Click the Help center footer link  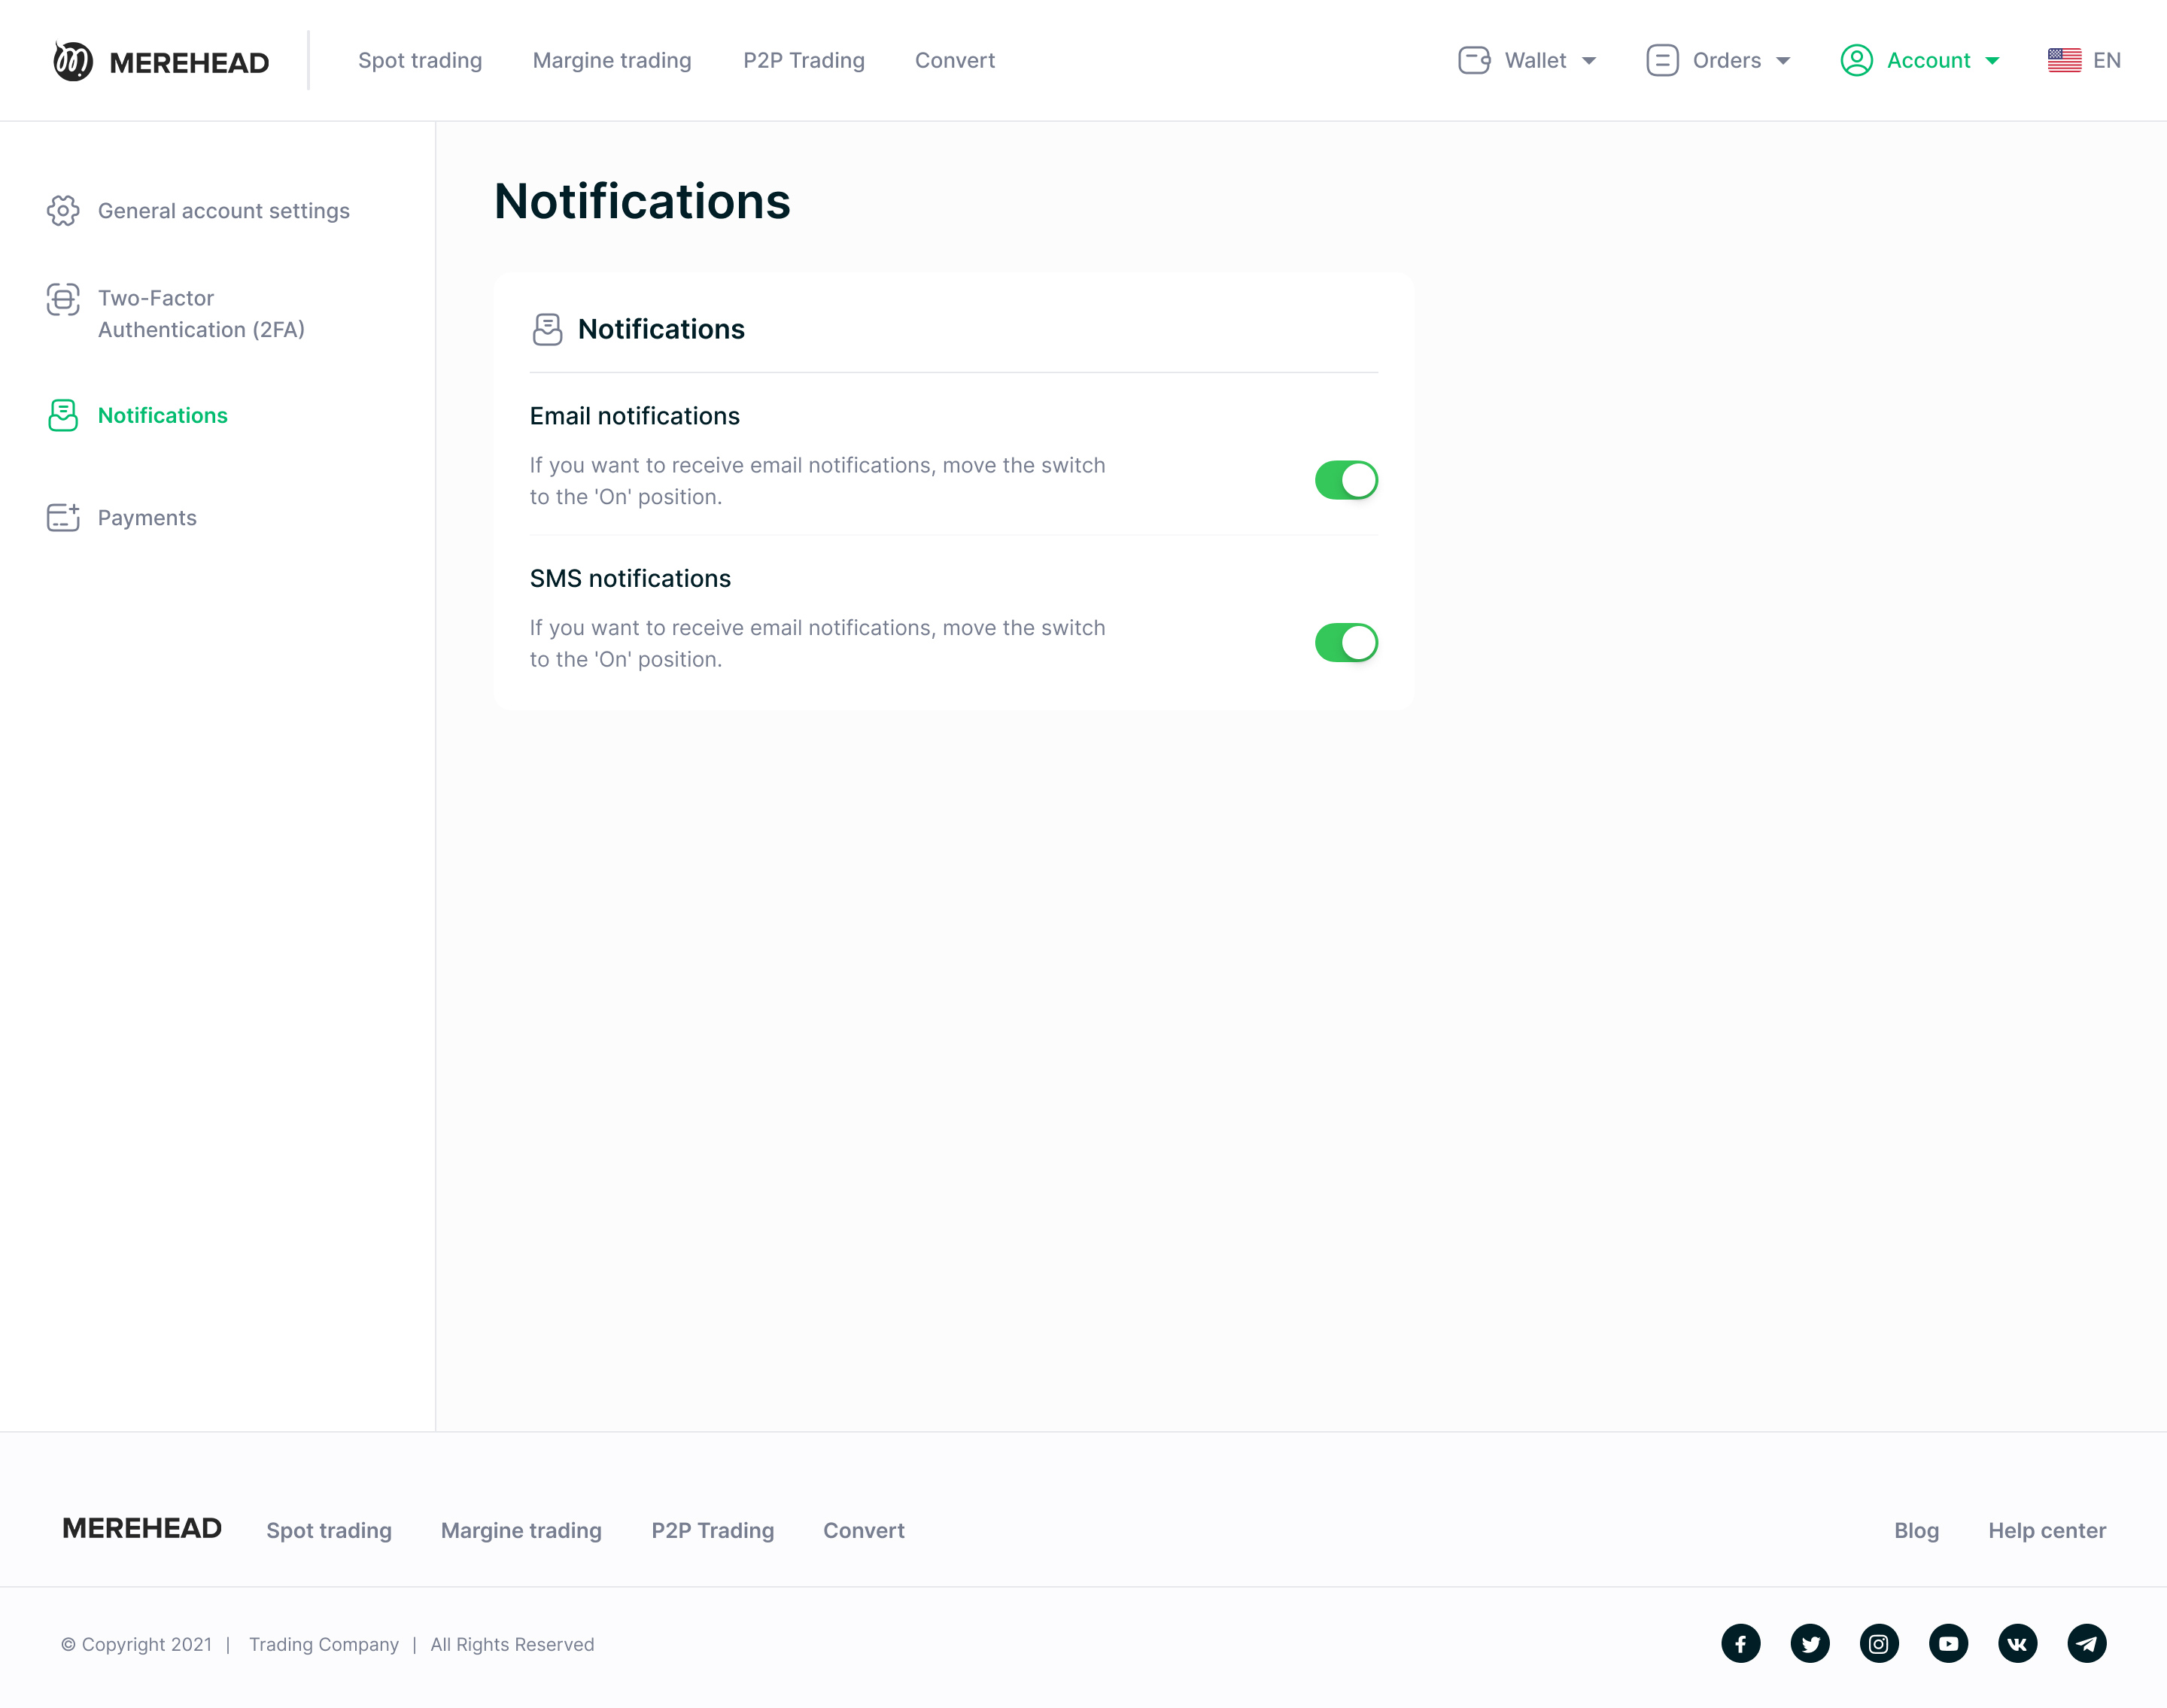click(x=2046, y=1530)
